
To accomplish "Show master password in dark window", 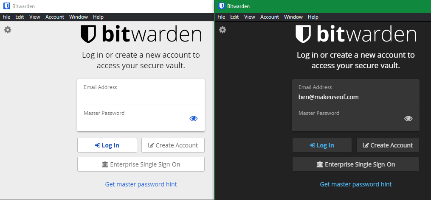I will (x=408, y=119).
